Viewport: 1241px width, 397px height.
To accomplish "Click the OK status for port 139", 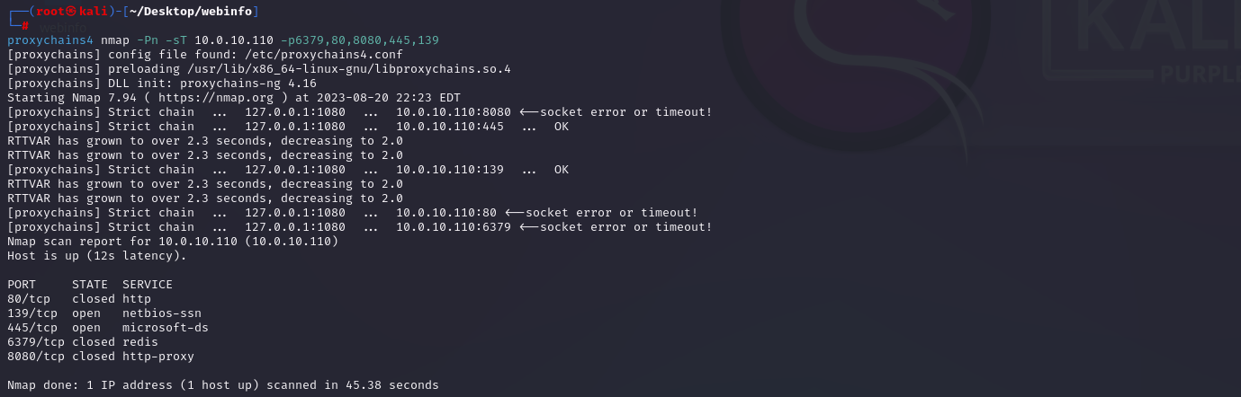I will pyautogui.click(x=561, y=170).
